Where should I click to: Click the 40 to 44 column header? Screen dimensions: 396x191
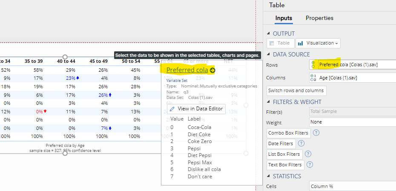point(66,62)
